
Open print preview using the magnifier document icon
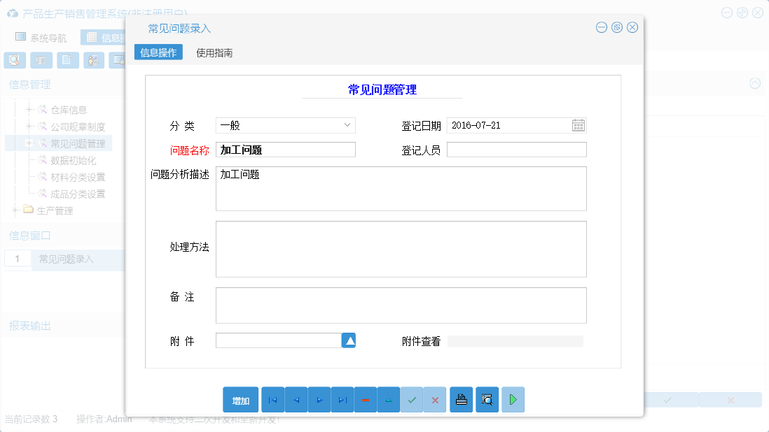pos(487,399)
